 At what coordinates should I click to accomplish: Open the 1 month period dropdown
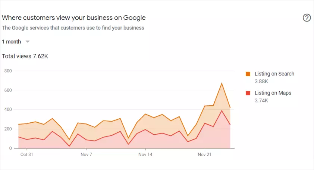click(12, 42)
